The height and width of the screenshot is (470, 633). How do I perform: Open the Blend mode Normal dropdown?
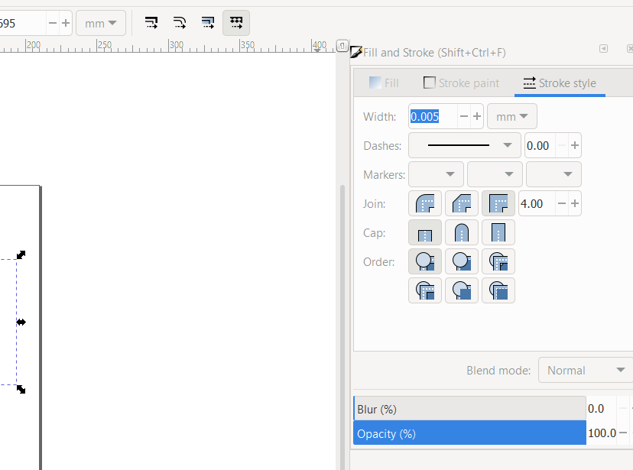click(x=586, y=370)
